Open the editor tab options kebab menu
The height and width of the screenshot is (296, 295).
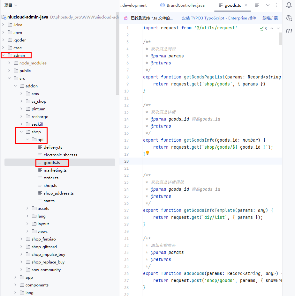pos(276,5)
